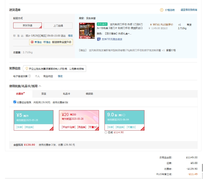The image size is (203, 179).
Task: Click 返回修改购物车 link
Action: tap(189, 10)
